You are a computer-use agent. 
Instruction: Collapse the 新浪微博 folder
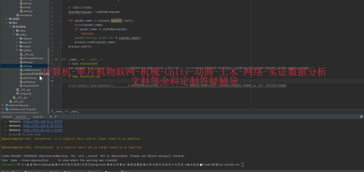[10, 27]
